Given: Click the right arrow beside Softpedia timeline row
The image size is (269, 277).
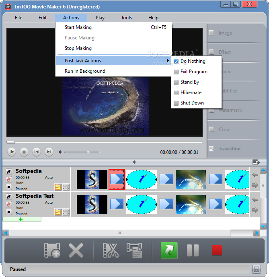Looking at the screenshot, I should [x=255, y=185].
